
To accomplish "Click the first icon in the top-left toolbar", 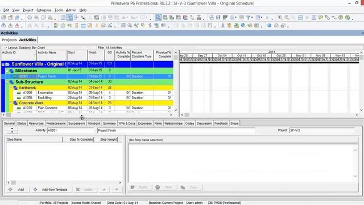I will point(3,18).
